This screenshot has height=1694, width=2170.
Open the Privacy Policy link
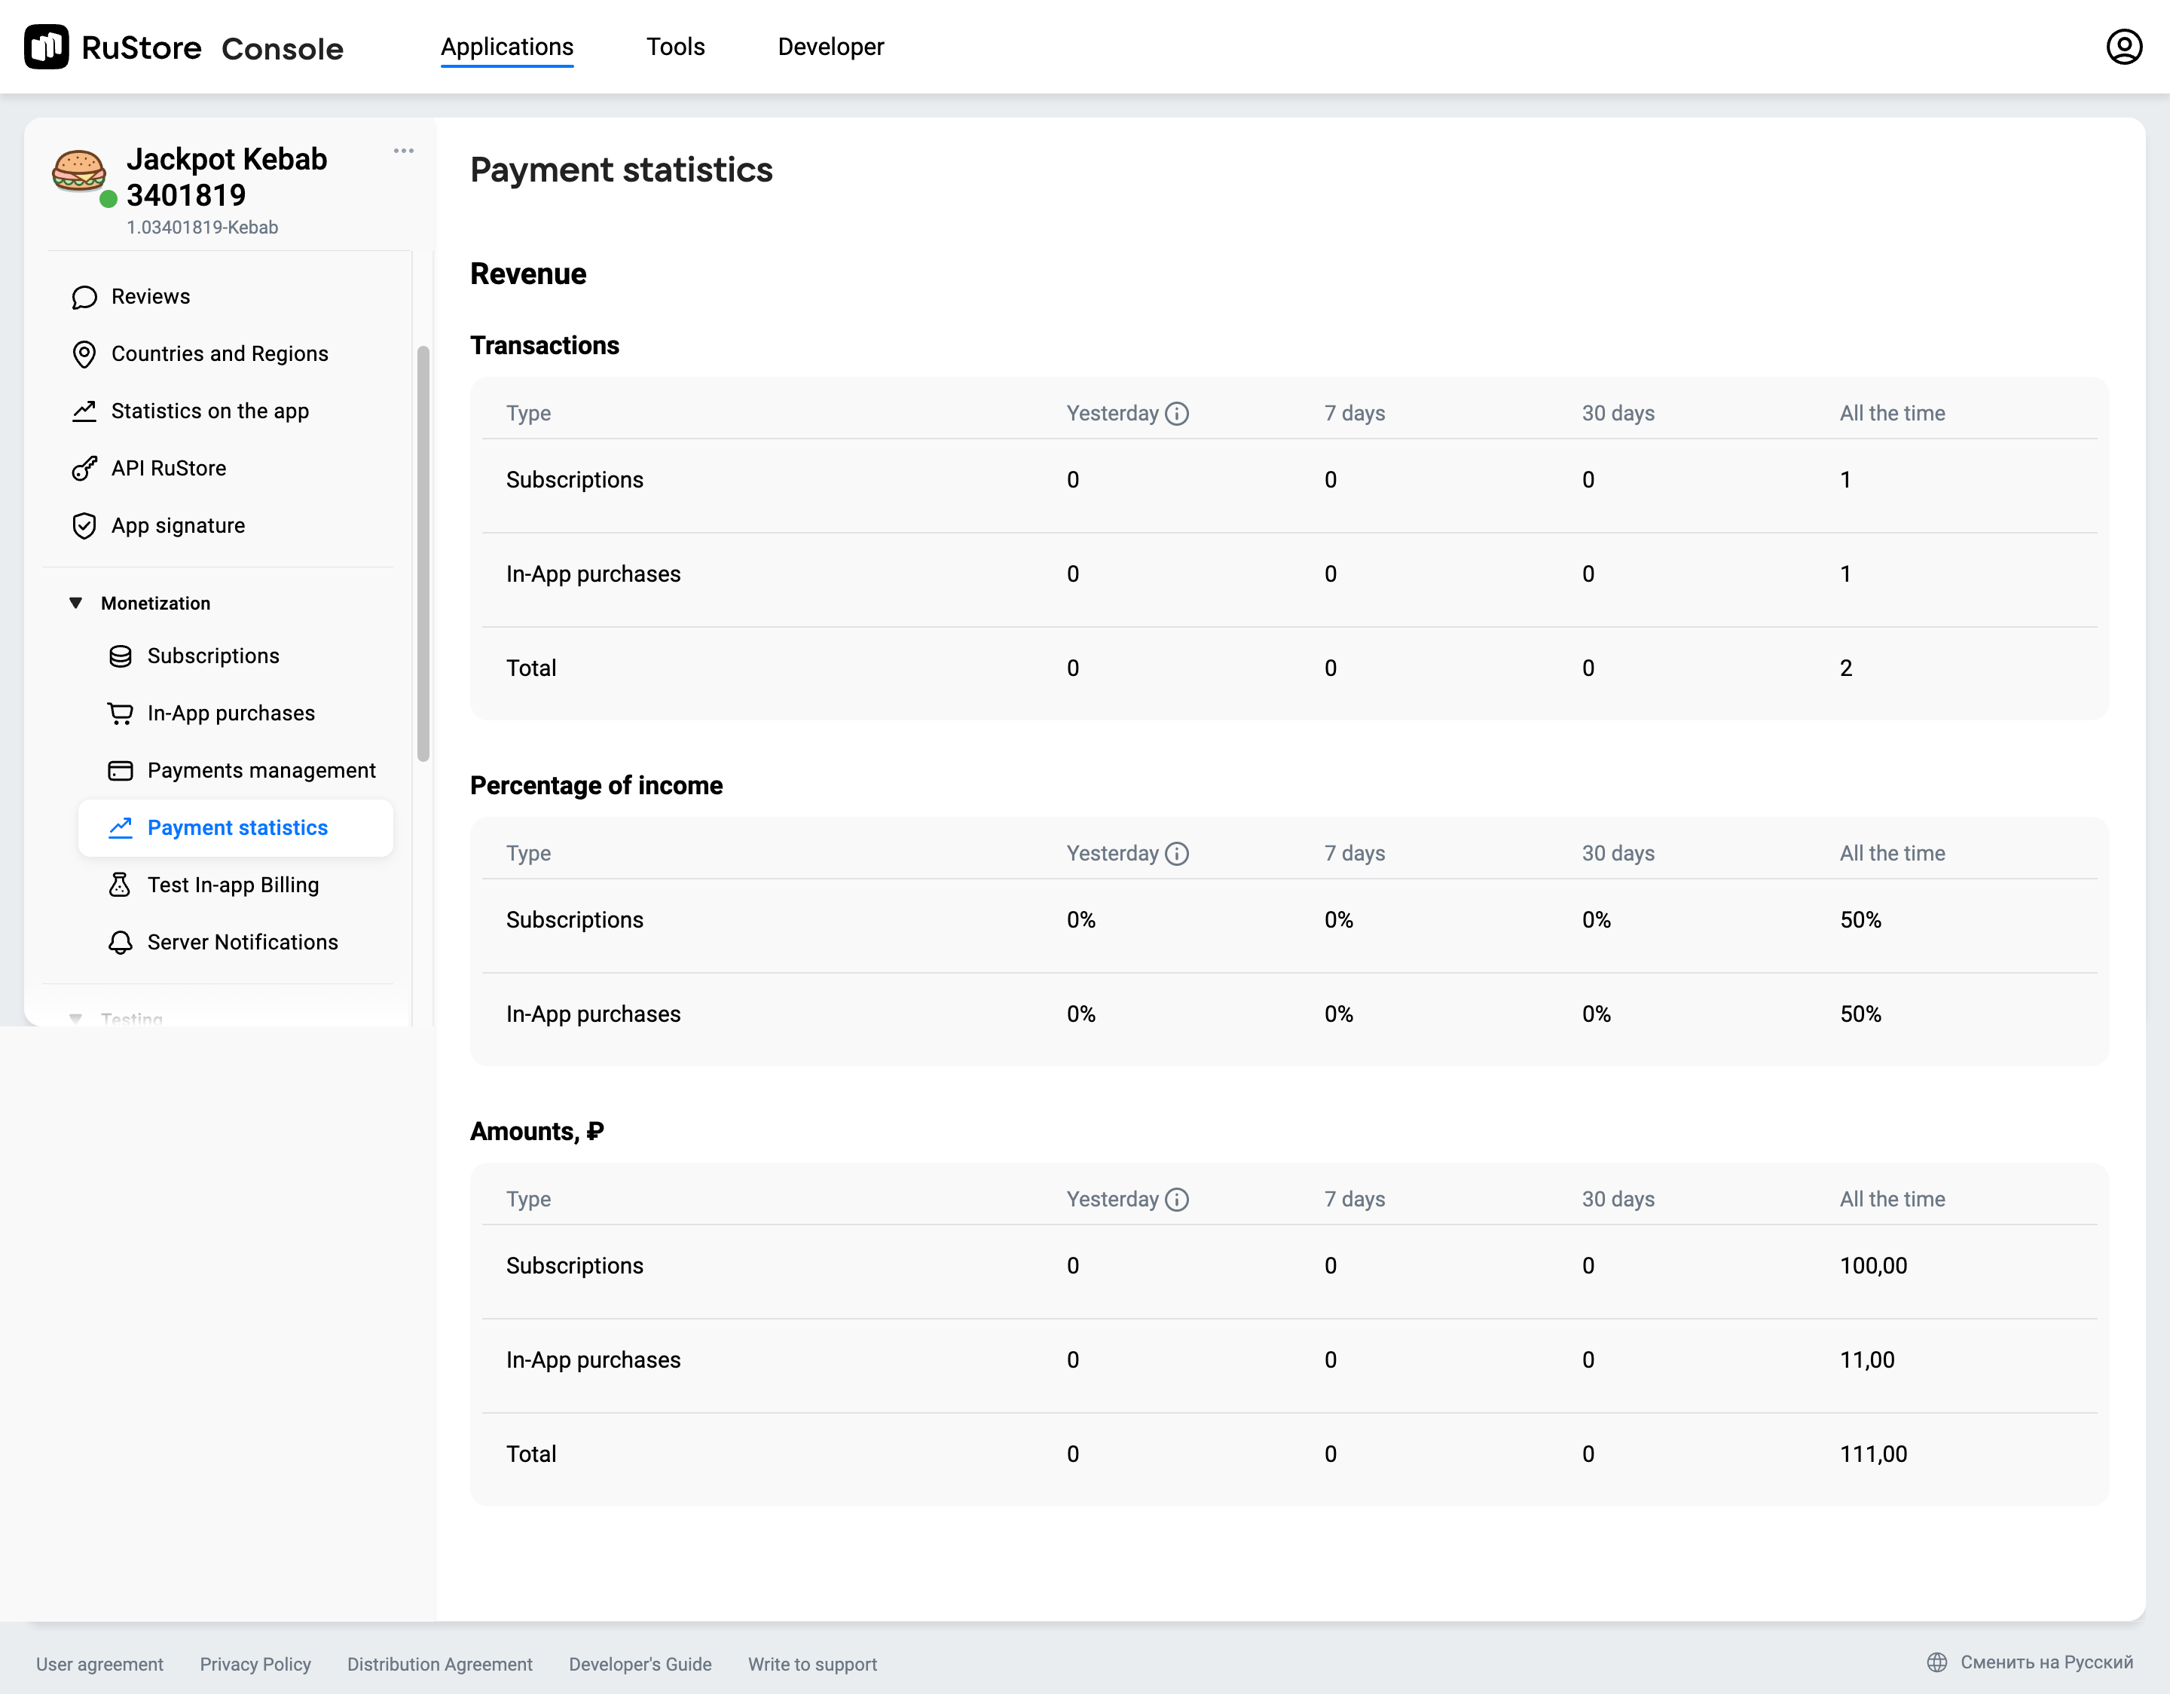click(x=255, y=1663)
